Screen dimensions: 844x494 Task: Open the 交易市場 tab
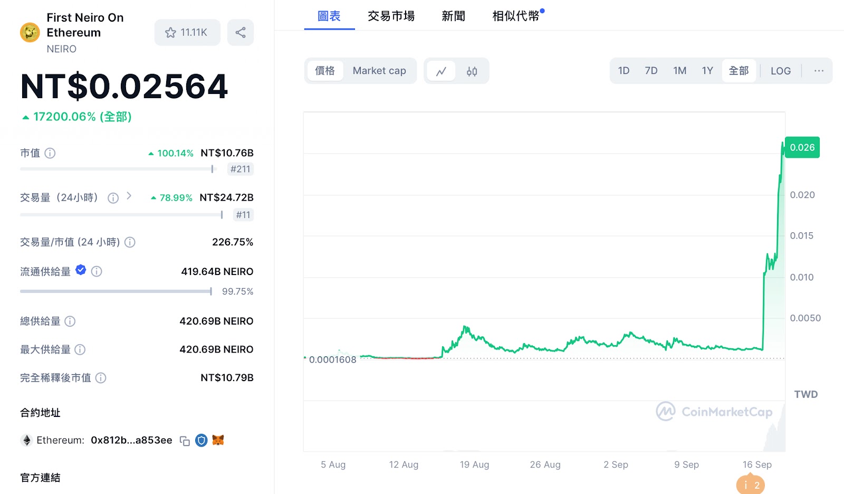[391, 16]
